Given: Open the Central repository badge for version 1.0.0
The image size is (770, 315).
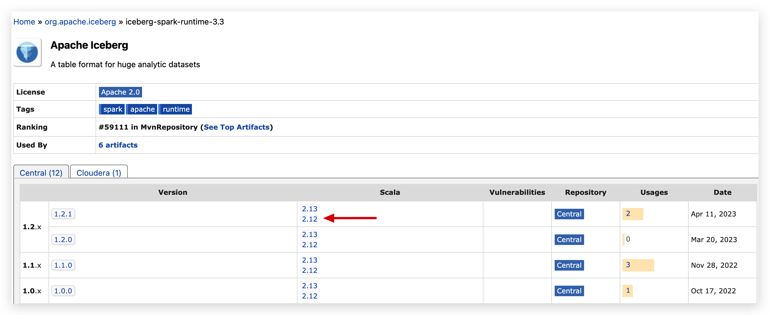Looking at the screenshot, I should click(x=569, y=291).
